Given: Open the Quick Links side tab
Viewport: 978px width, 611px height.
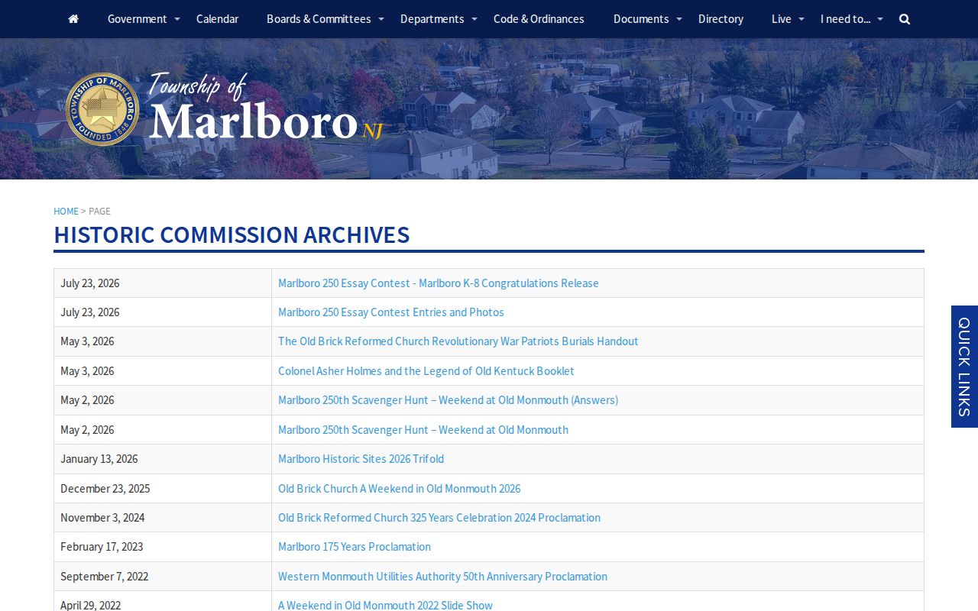Looking at the screenshot, I should [964, 367].
